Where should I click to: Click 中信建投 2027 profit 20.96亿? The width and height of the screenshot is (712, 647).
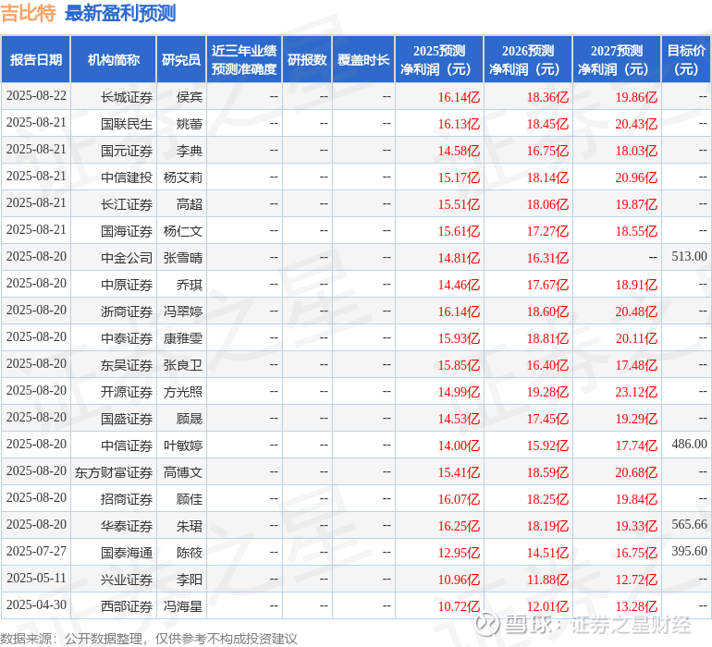[636, 177]
